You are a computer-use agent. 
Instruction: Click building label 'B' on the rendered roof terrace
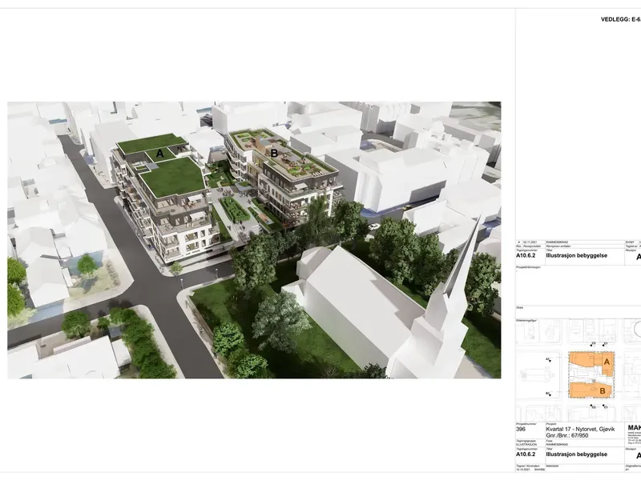tap(274, 154)
